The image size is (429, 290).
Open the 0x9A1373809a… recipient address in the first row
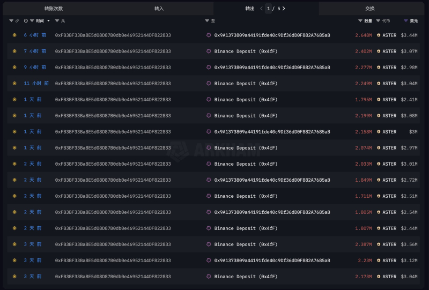pos(272,35)
